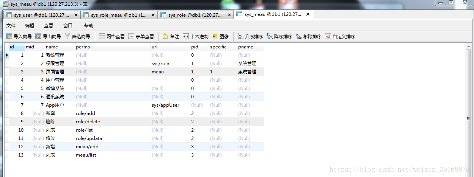The height and width of the screenshot is (177, 474).
Task: Switch to Form View (表单查看)
Action: click(141, 37)
